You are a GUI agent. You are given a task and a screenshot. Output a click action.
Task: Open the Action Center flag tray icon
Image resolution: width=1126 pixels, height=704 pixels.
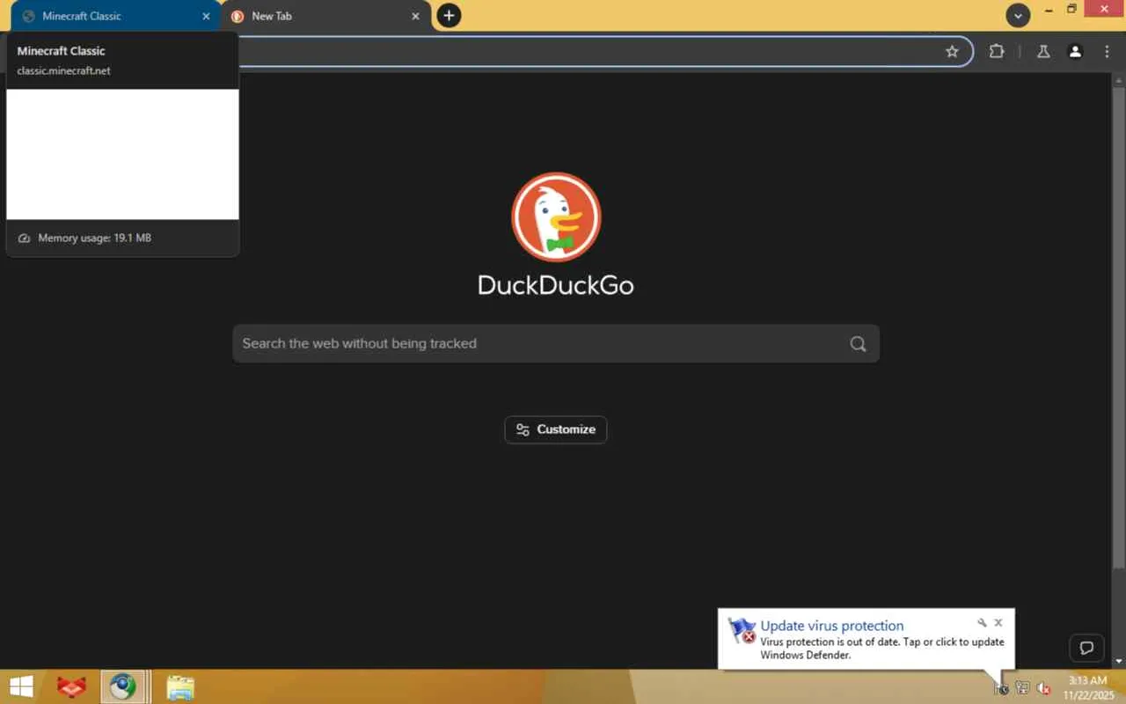click(1001, 688)
